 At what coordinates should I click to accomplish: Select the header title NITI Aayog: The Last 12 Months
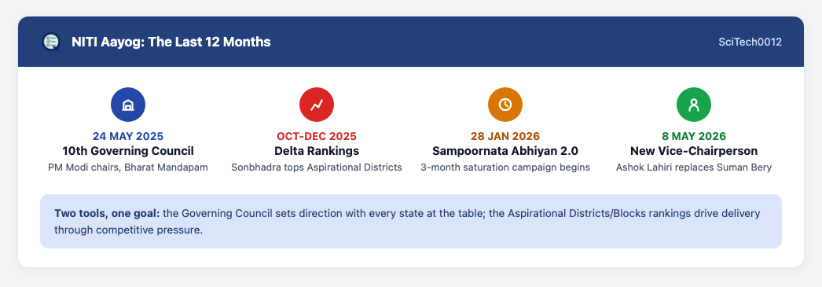click(x=171, y=42)
